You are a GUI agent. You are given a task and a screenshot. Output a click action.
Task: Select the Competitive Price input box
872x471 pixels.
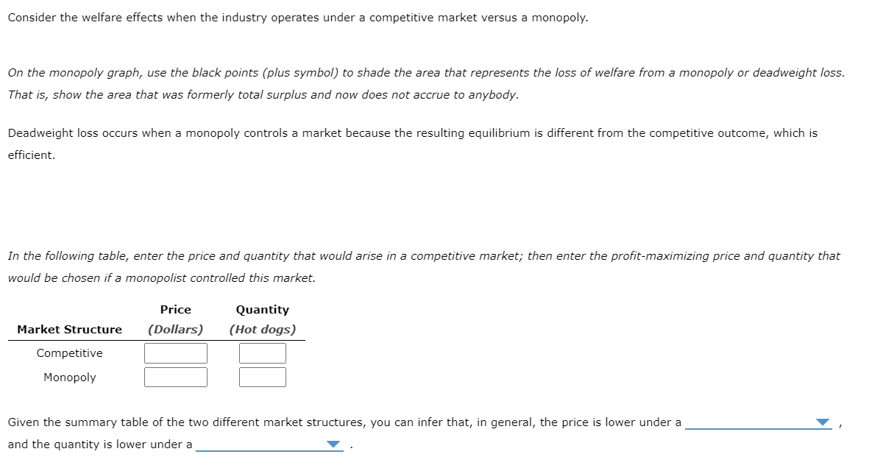(x=176, y=353)
